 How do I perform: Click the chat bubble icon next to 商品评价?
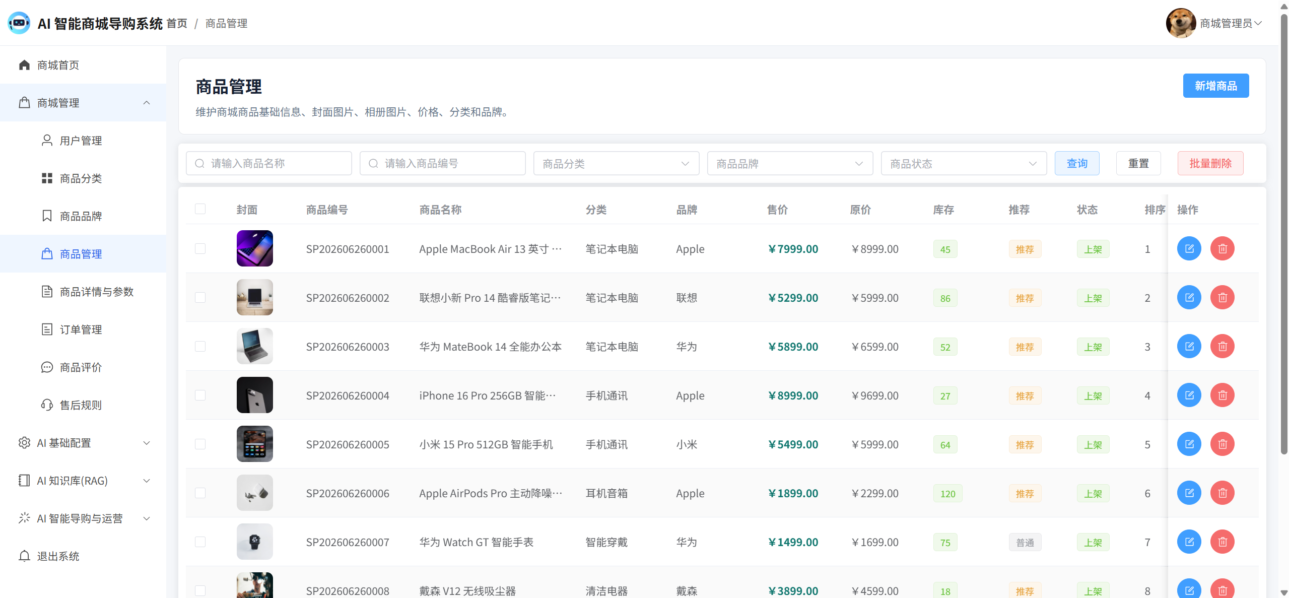pos(47,367)
